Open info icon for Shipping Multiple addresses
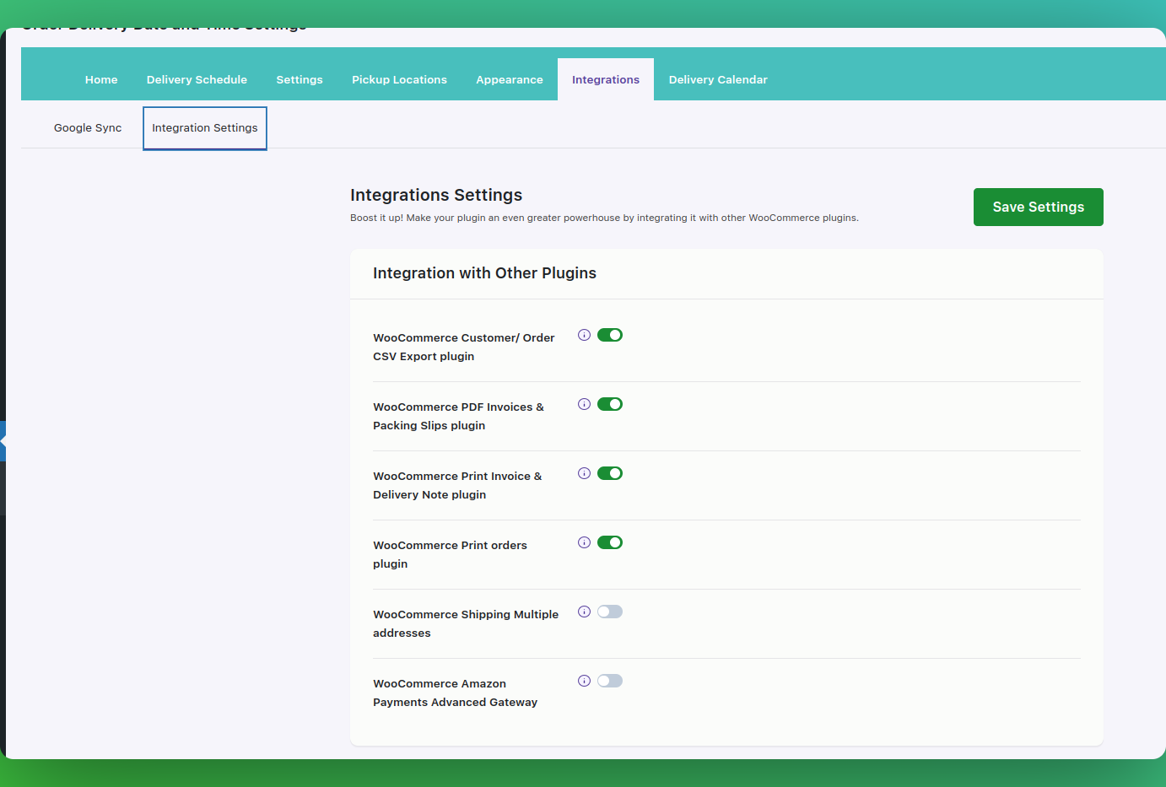The width and height of the screenshot is (1166, 787). (x=584, y=612)
